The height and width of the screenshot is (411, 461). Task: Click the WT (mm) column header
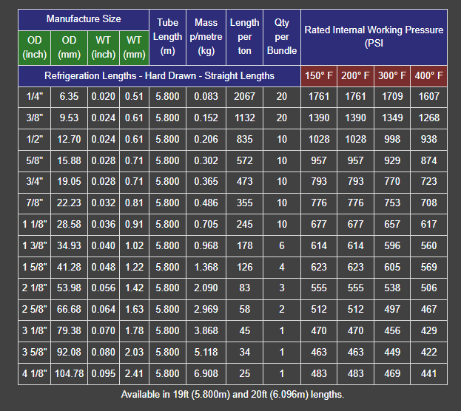(x=134, y=47)
